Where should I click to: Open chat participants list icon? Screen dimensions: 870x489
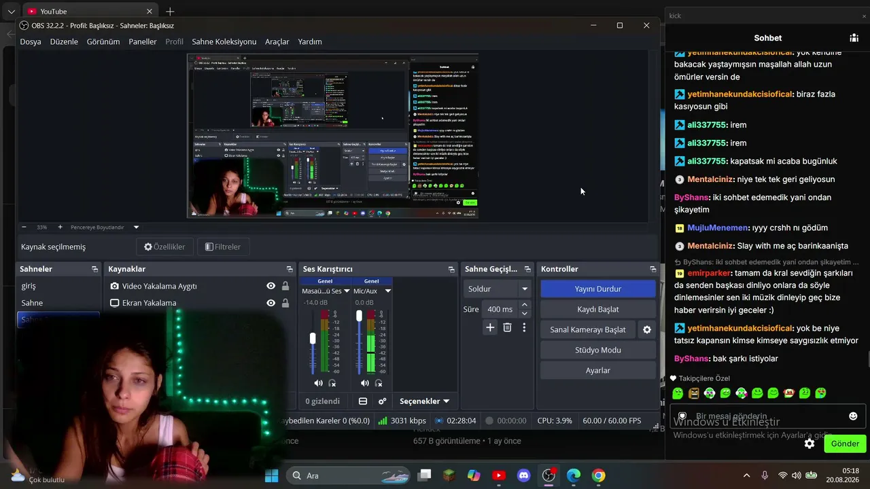[854, 38]
